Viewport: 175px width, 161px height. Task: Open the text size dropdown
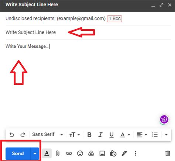tap(75, 135)
